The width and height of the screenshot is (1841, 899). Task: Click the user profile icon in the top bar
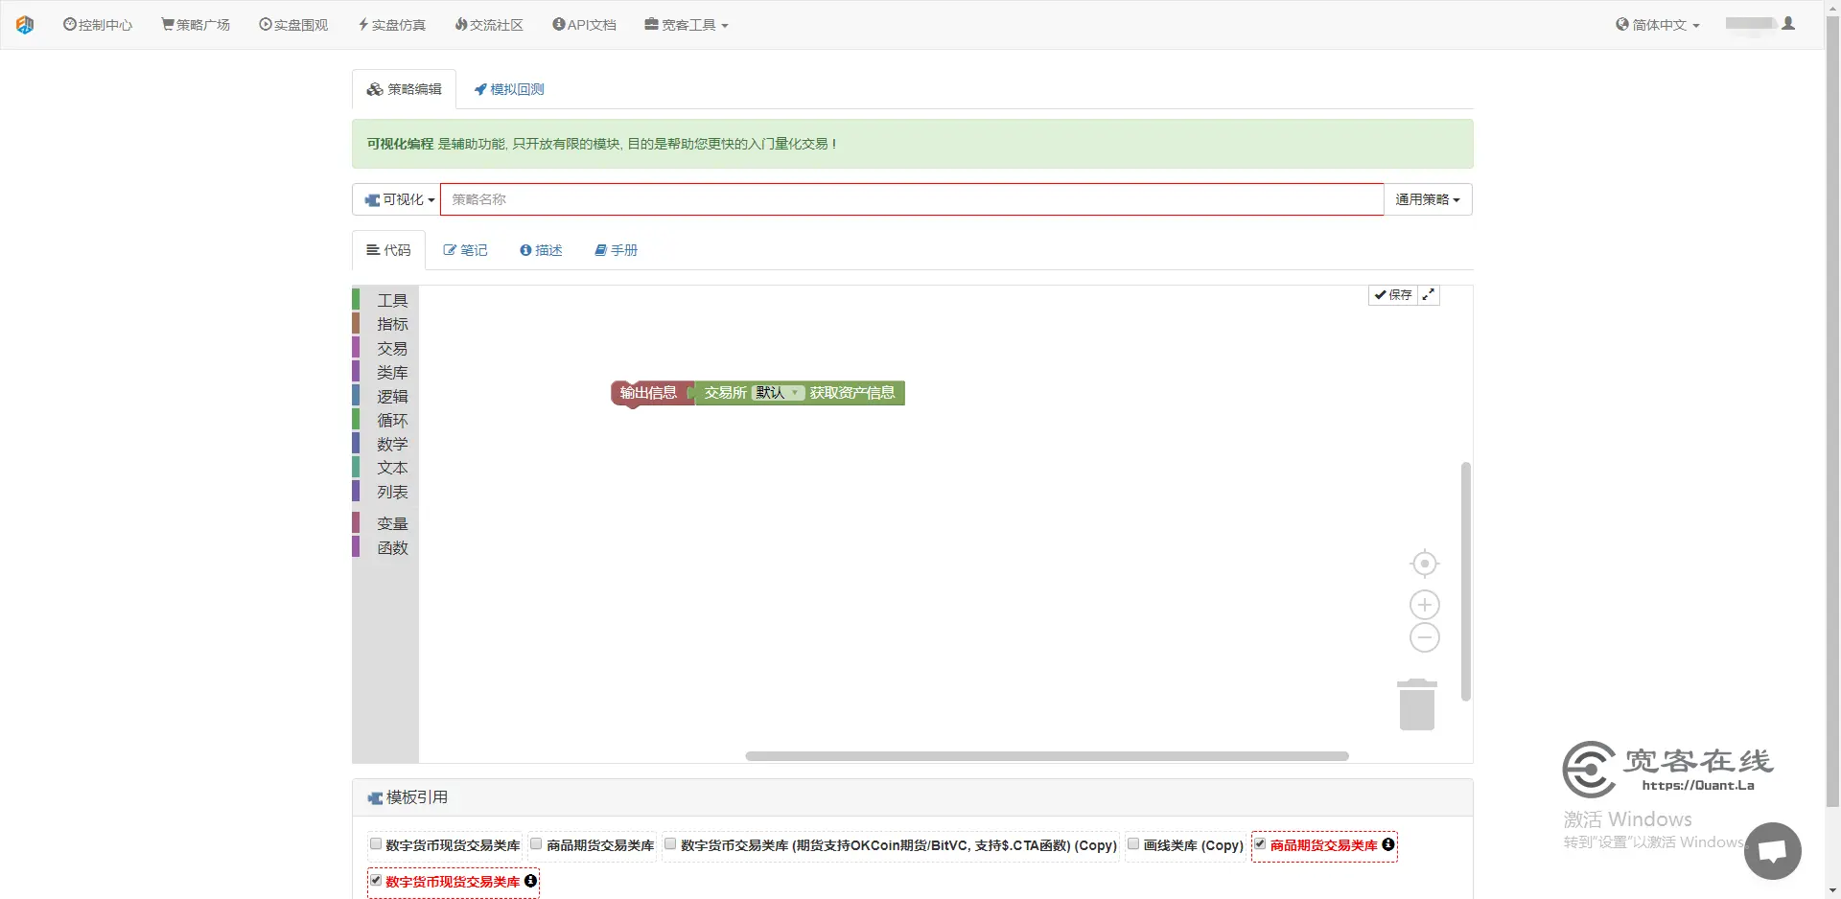(x=1788, y=23)
